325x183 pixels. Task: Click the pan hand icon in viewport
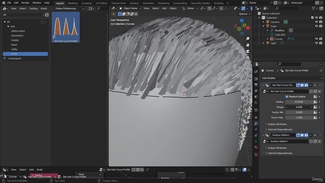[248, 45]
